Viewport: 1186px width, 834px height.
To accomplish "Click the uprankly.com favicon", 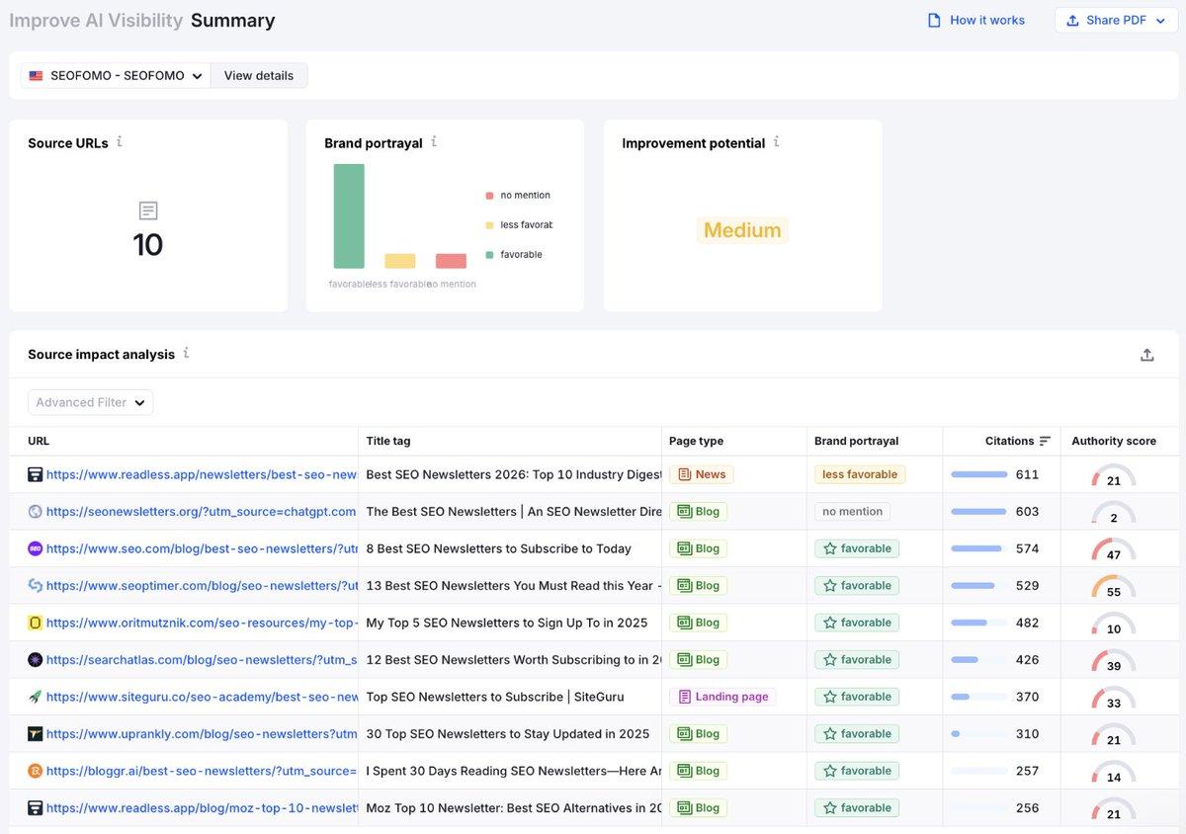I will click(35, 733).
